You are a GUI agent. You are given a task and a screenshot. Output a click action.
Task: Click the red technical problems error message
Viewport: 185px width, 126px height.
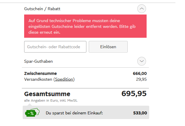(85, 26)
